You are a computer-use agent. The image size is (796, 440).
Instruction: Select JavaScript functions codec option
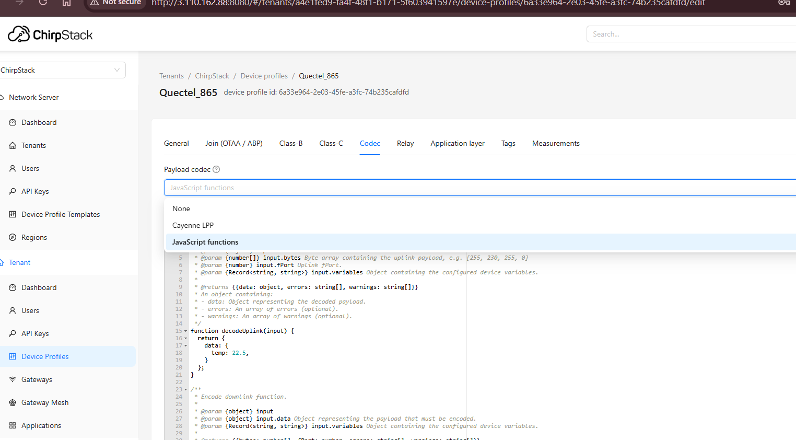pyautogui.click(x=205, y=242)
